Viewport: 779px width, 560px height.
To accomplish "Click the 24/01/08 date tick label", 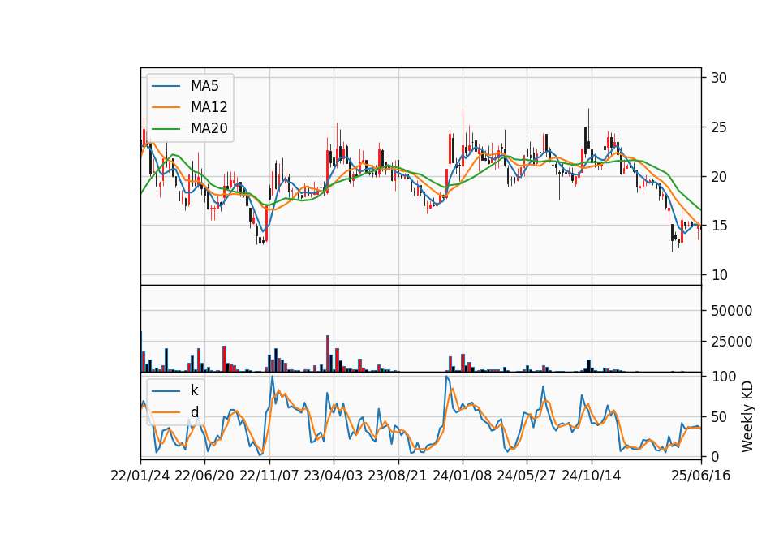I will click(x=462, y=476).
